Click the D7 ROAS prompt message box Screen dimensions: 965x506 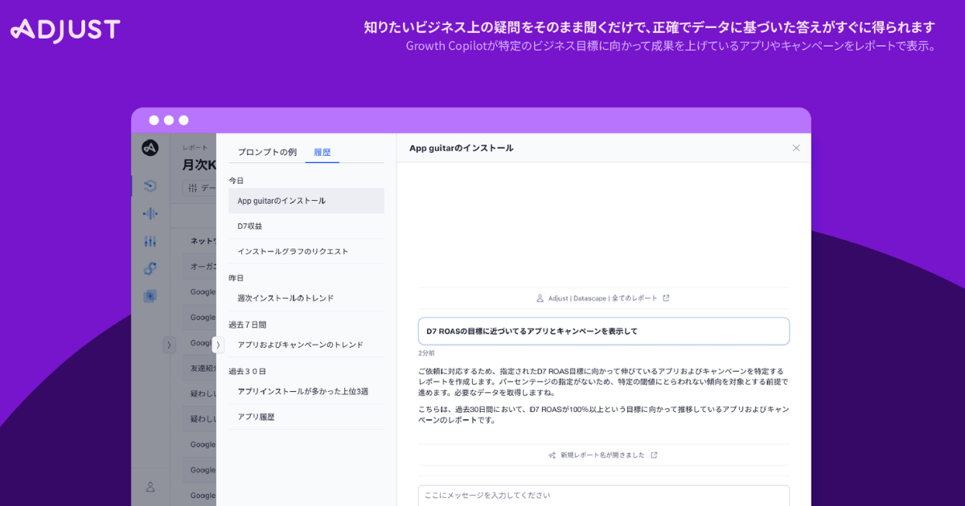coord(603,331)
